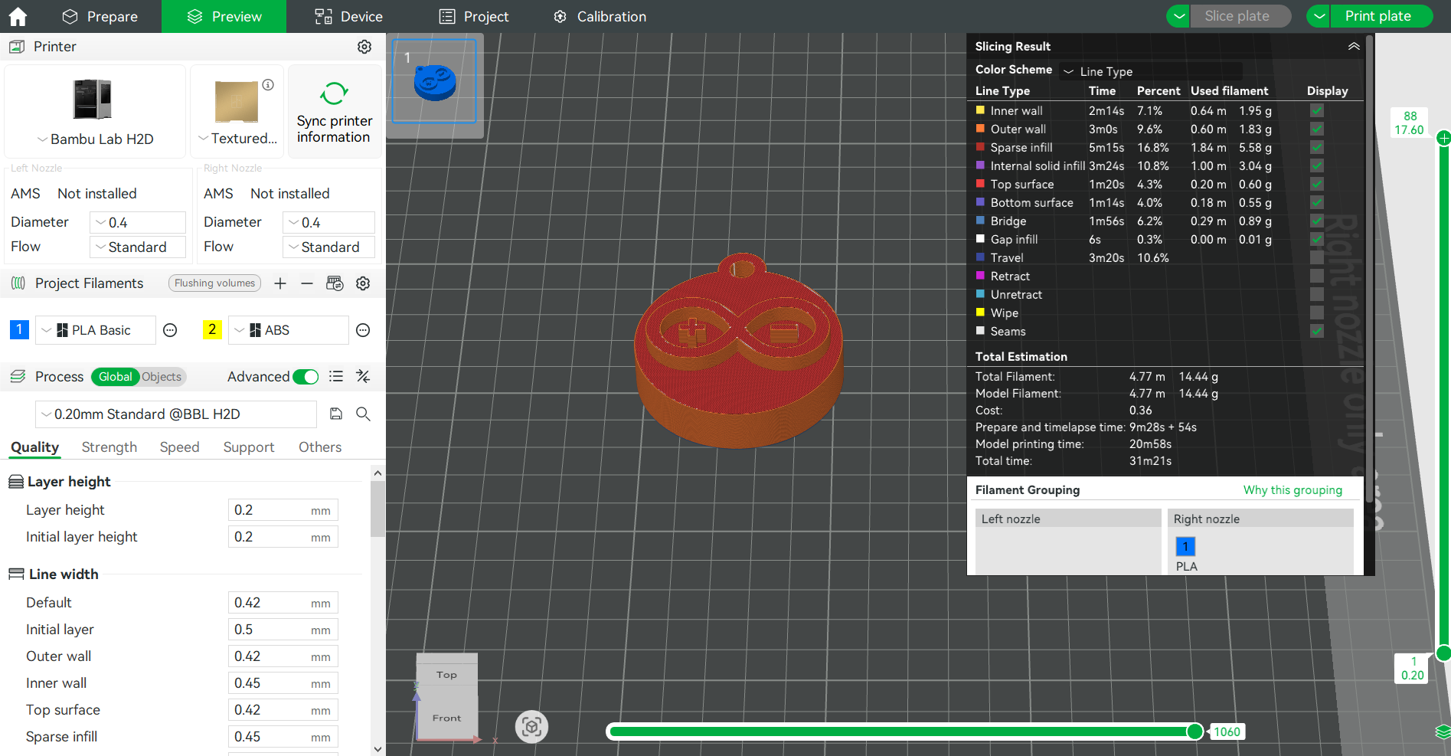The width and height of the screenshot is (1451, 756).
Task: Click the textured plate info icon
Action: pos(268,85)
